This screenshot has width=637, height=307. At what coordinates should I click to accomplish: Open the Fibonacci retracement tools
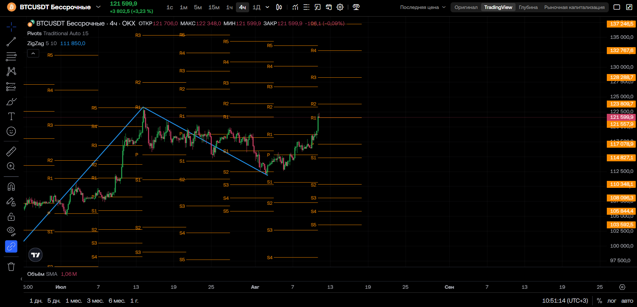point(11,57)
